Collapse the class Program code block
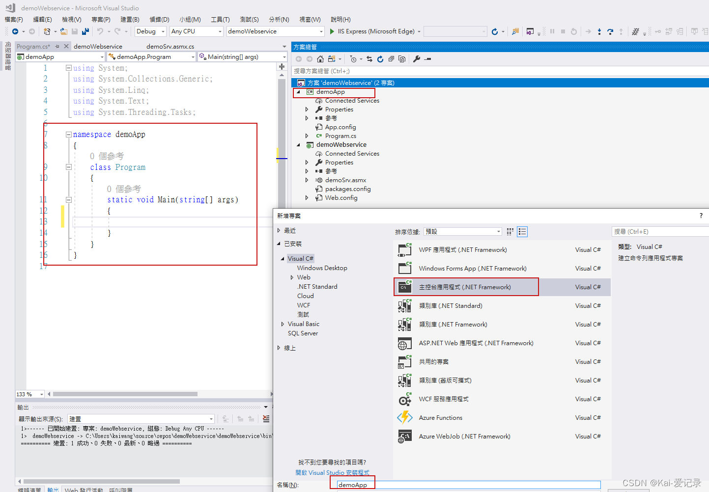Screen dimensions: 709x492 [x=69, y=167]
